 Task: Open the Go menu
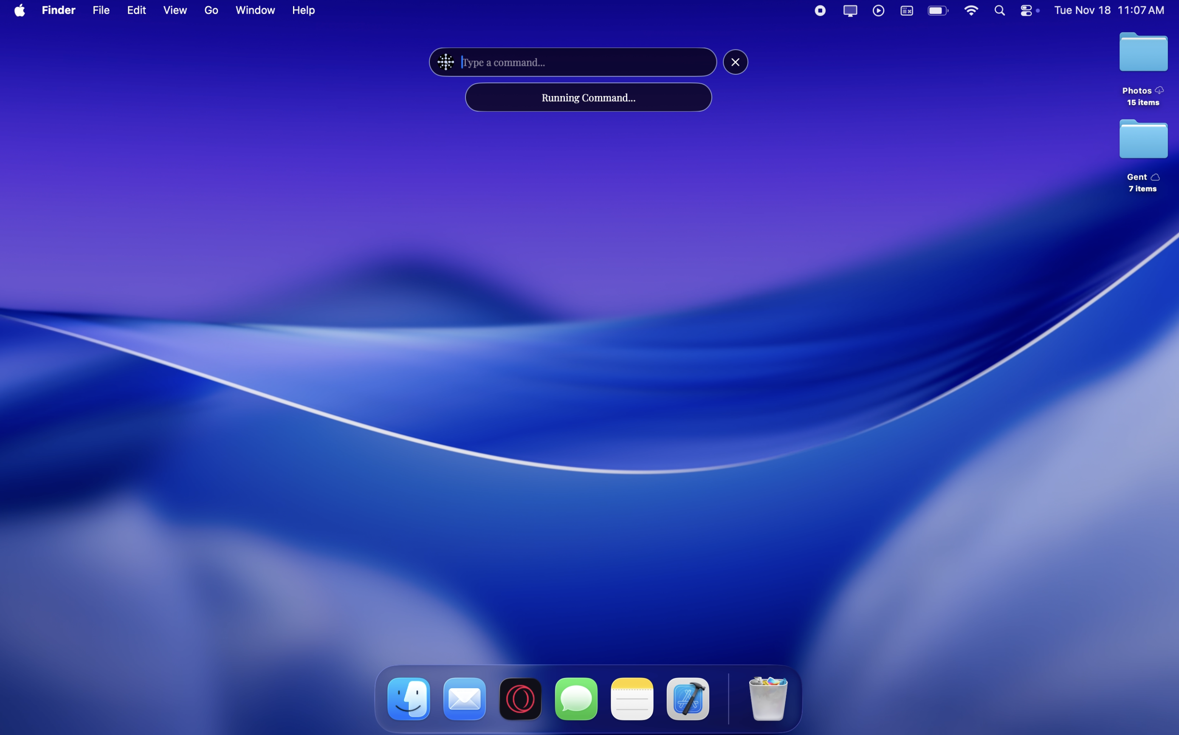tap(211, 10)
